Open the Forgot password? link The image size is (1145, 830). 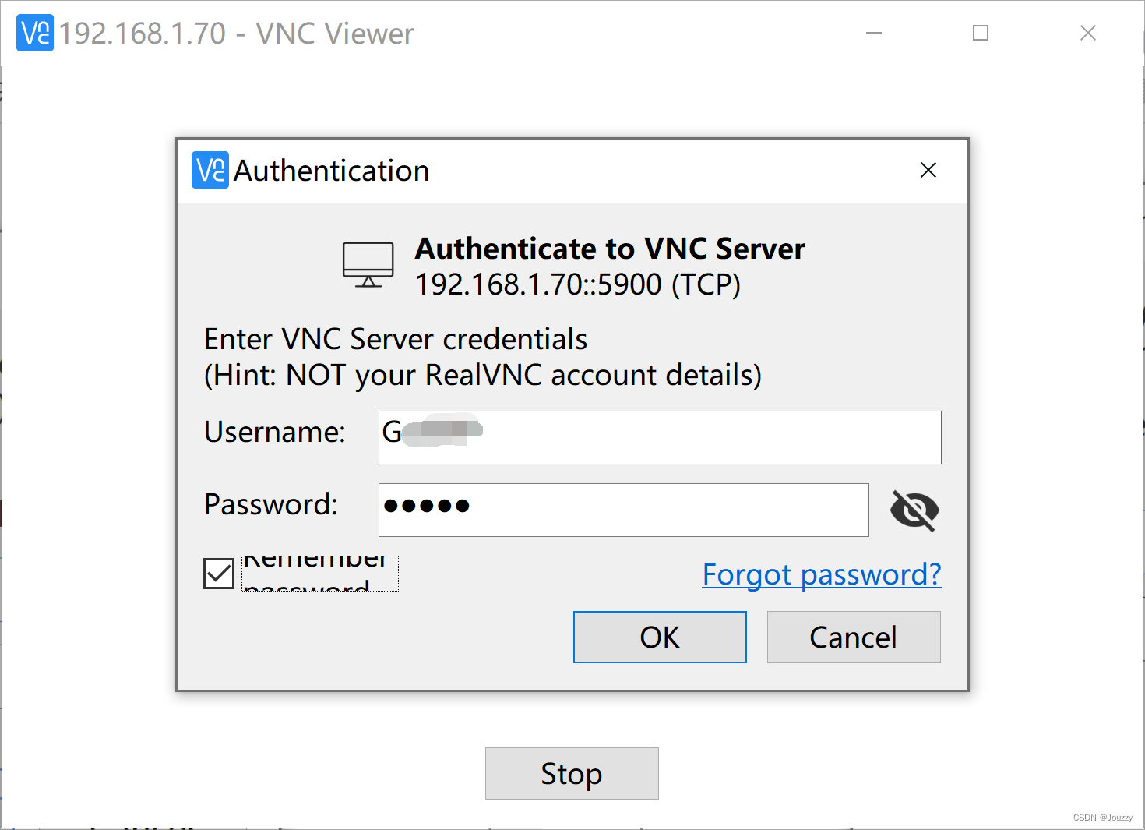coord(821,574)
